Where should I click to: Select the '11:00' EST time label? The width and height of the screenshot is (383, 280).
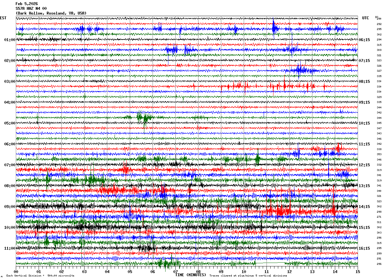coord(10,248)
